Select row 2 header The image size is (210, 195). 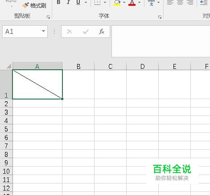6,103
